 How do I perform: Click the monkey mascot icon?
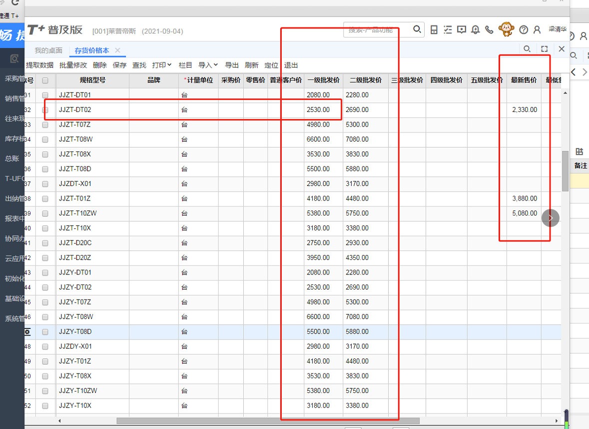coord(507,29)
